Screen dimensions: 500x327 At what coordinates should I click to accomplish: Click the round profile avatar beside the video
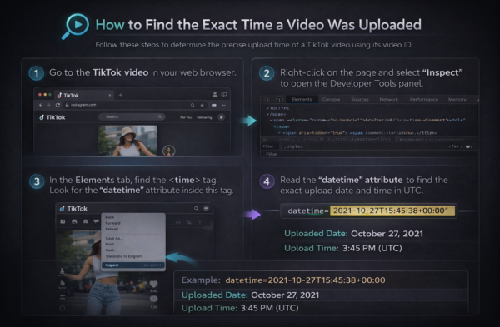[168, 151]
